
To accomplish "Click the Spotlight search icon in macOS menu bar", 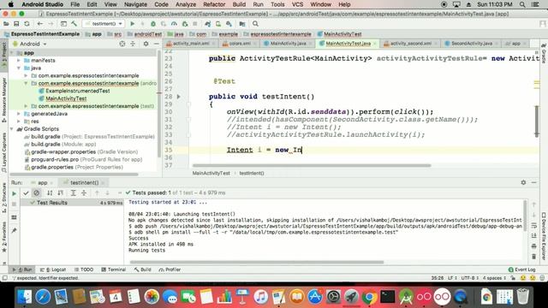I will pos(522,4).
